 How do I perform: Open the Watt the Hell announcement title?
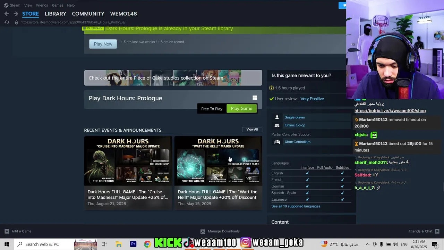[217, 194]
